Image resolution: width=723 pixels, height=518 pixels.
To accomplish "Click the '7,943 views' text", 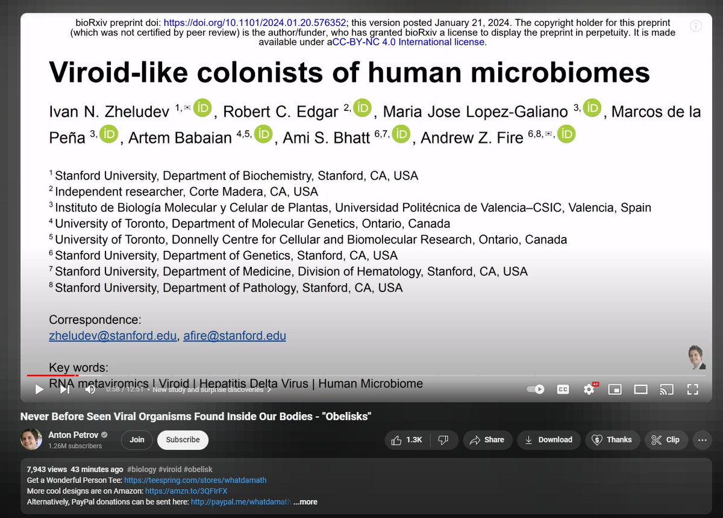I will (x=46, y=469).
